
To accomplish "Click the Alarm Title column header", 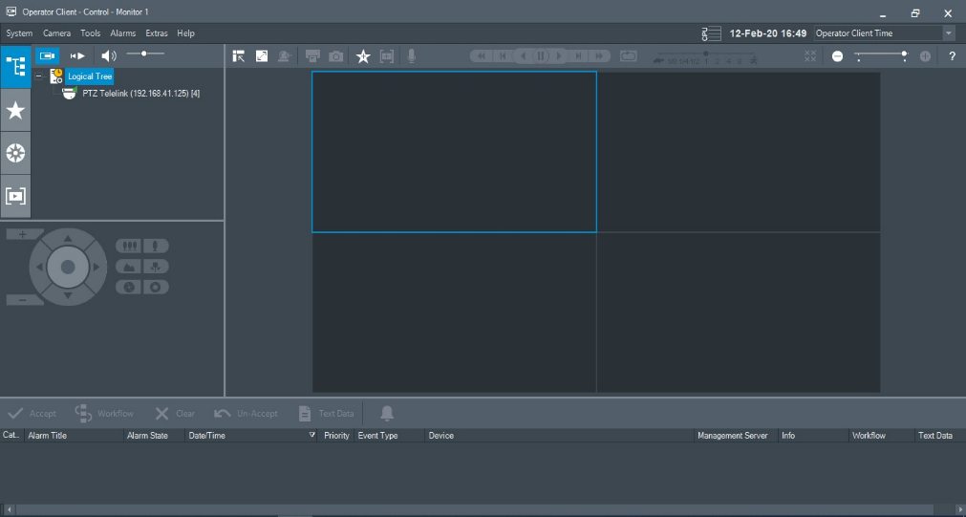I will coord(48,436).
